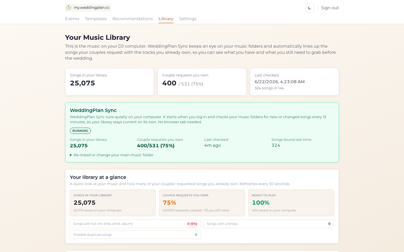
Task: Open the Settings tab
Action: (188, 19)
